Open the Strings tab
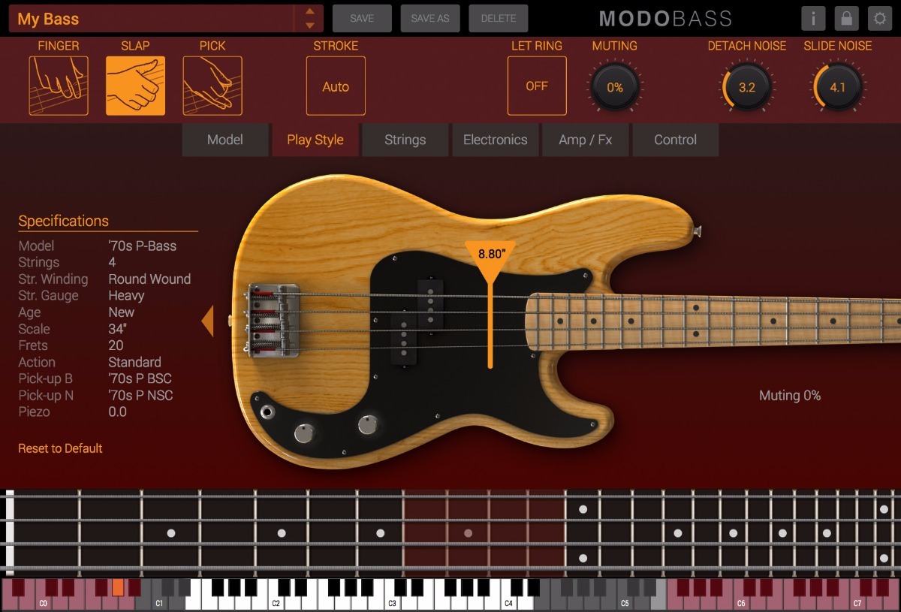901x612 pixels. tap(405, 140)
